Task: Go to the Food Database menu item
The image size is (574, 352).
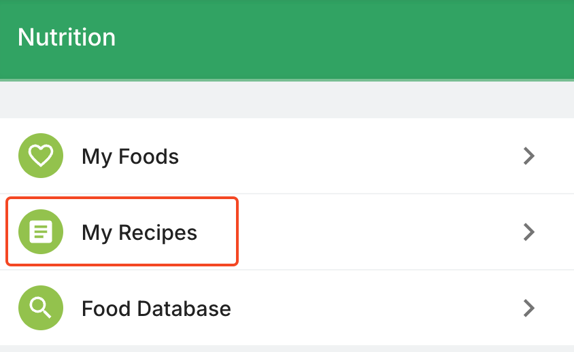Action: point(286,309)
